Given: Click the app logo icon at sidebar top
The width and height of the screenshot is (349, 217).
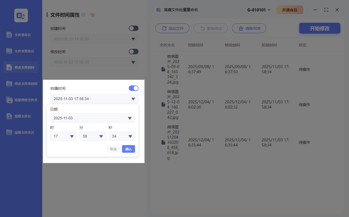Looking at the screenshot, I should (21, 15).
